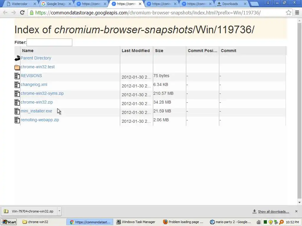Image resolution: width=302 pixels, height=226 pixels.
Task: Click the scrollbar down arrow
Action: point(299,202)
